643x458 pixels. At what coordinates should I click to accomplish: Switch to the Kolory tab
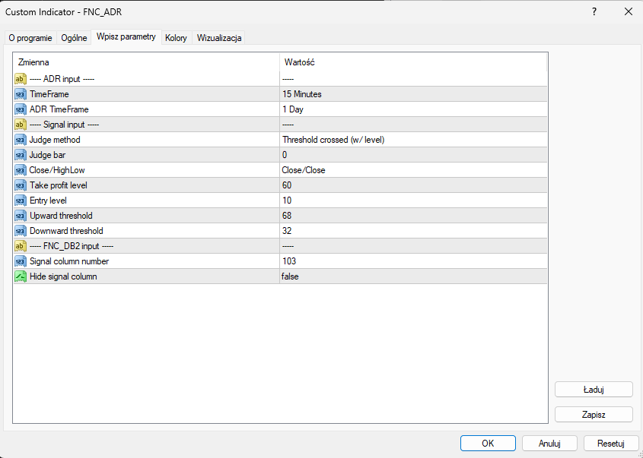point(176,38)
